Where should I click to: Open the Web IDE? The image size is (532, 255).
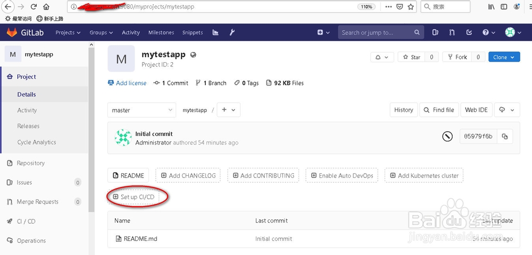tap(476, 110)
